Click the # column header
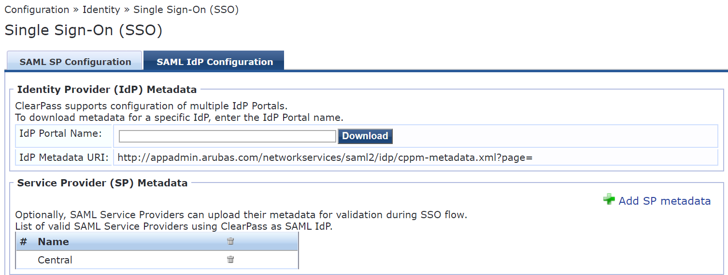Image resolution: width=728 pixels, height=275 pixels. coord(23,242)
